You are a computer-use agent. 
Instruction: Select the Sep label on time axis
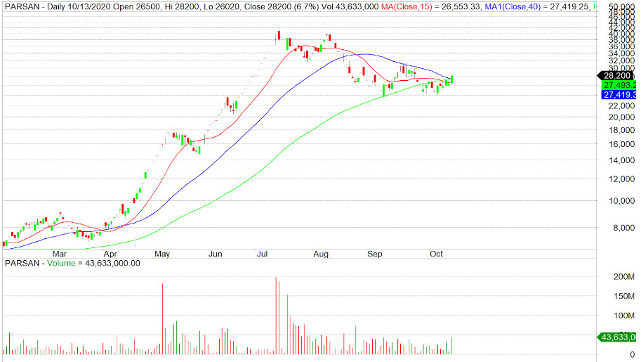coord(375,253)
